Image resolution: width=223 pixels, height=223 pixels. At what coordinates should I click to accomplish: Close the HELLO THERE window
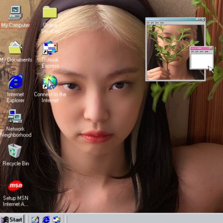211,48
